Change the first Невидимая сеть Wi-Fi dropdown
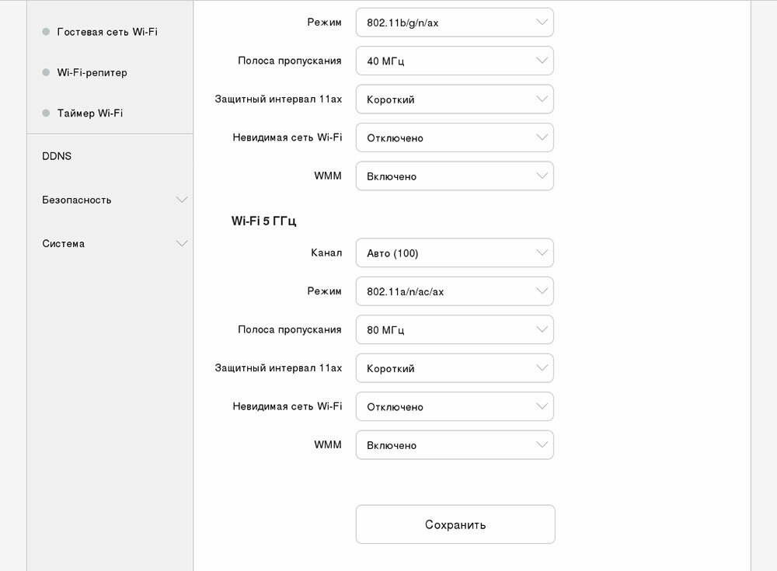The width and height of the screenshot is (777, 571). [x=455, y=138]
